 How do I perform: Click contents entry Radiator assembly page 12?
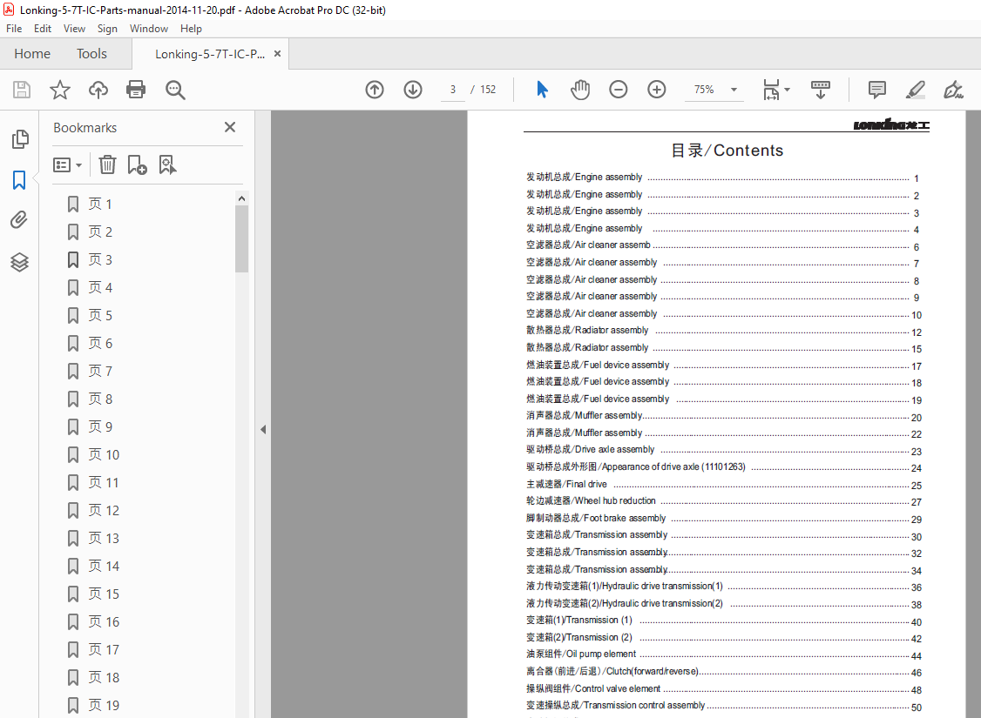(x=724, y=332)
